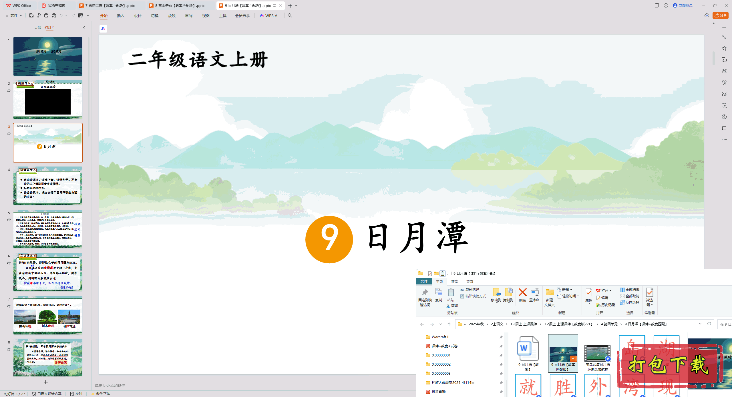
Task: Click the orange 分享 share button
Action: pos(721,15)
